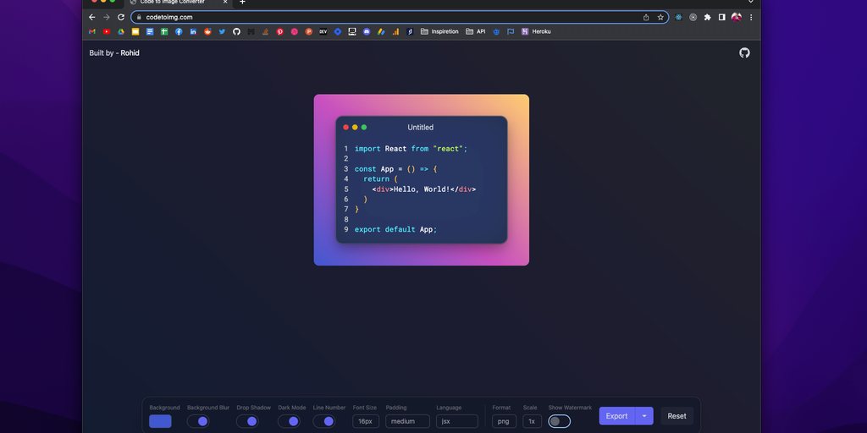
Task: Open the Chrome extensions puzzle icon
Action: [x=708, y=17]
